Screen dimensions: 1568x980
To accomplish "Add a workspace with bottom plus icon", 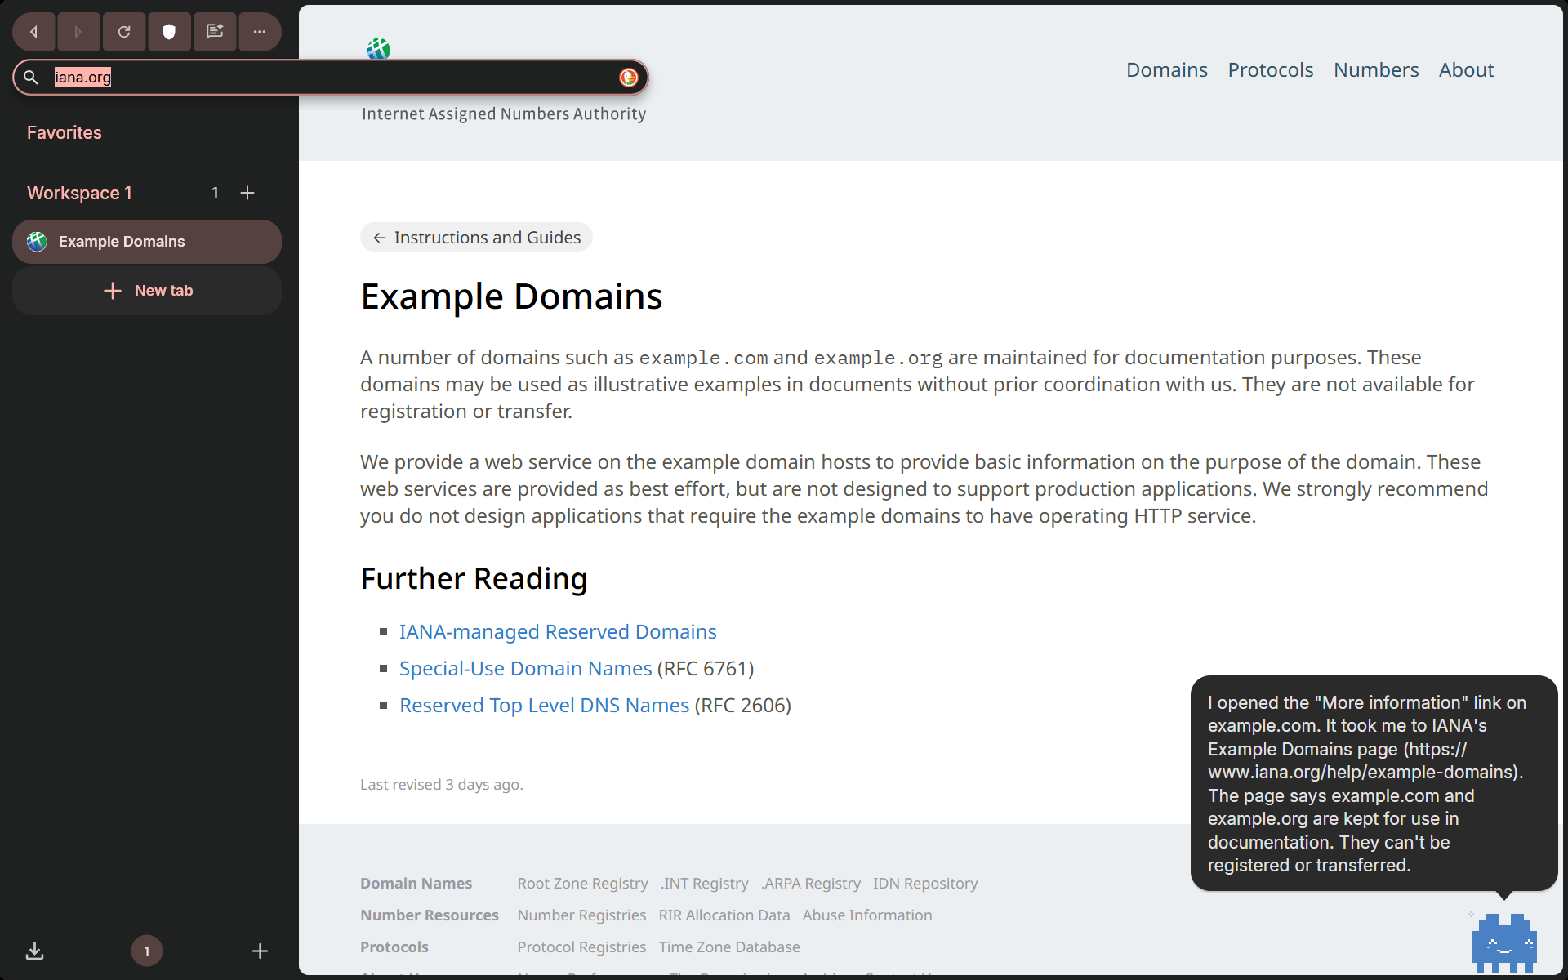I will pyautogui.click(x=260, y=951).
